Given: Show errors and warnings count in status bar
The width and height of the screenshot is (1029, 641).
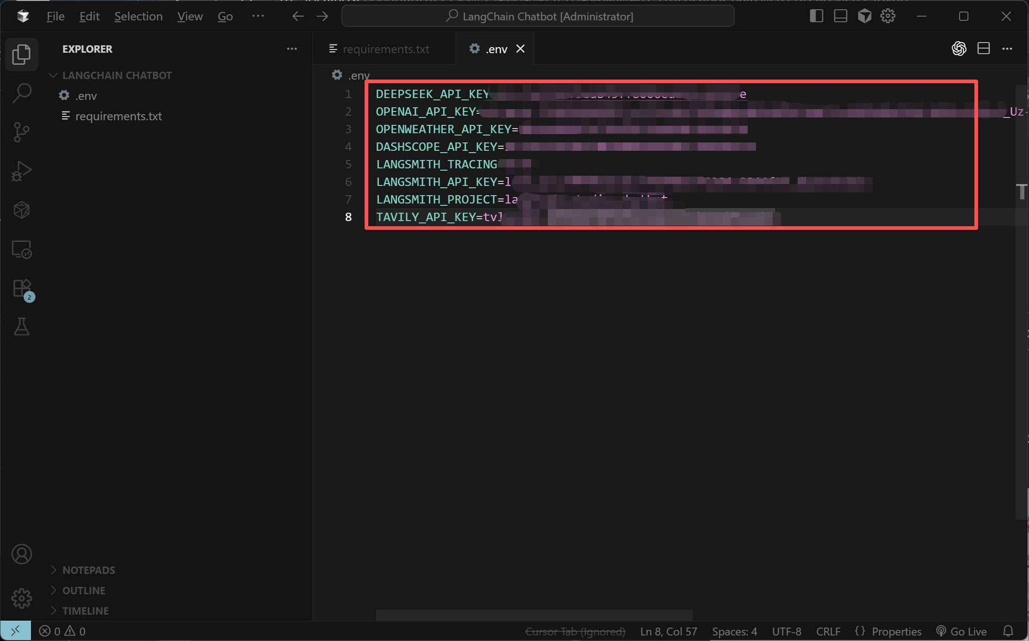Looking at the screenshot, I should [62, 631].
